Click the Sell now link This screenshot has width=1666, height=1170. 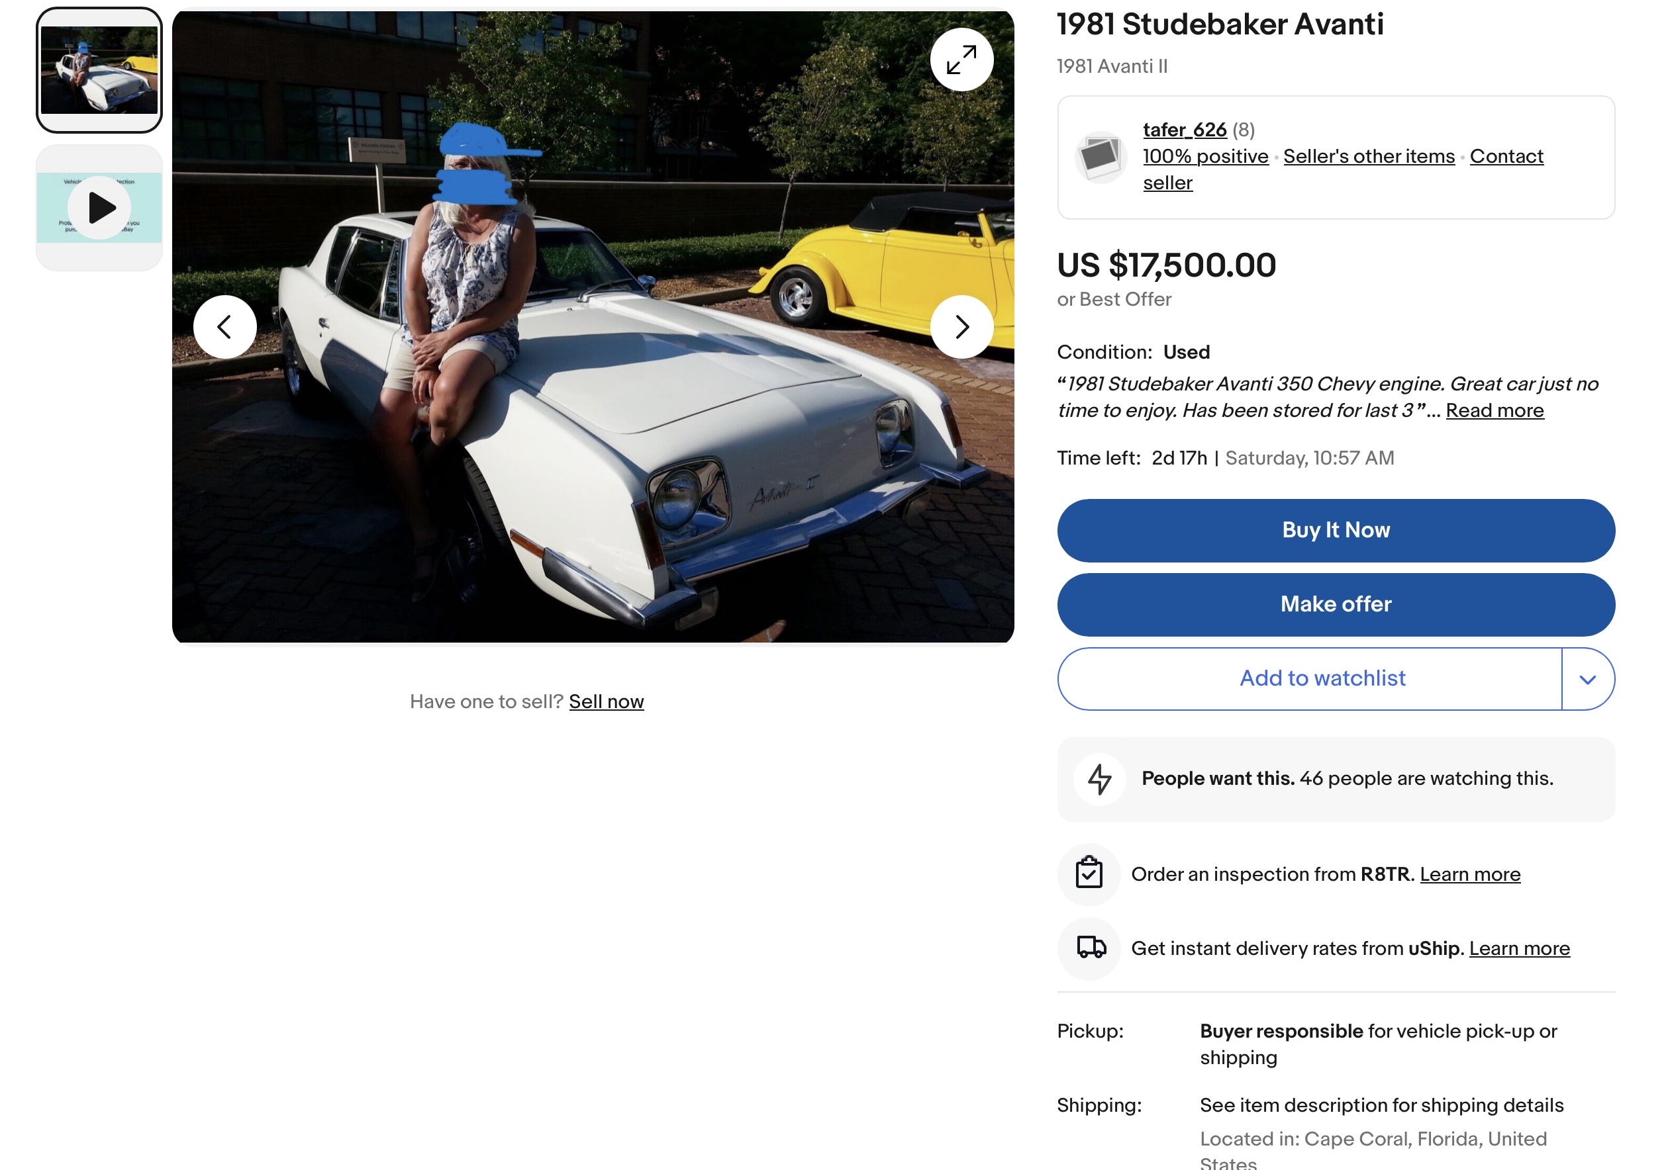607,701
